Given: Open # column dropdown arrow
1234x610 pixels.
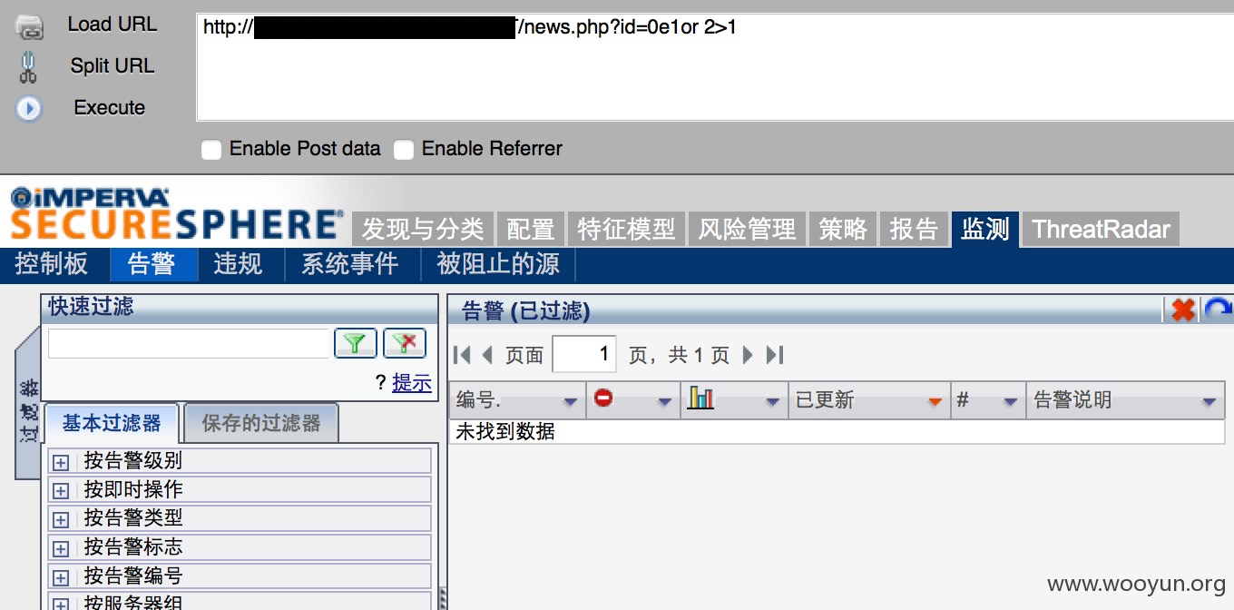Looking at the screenshot, I should [x=1010, y=402].
